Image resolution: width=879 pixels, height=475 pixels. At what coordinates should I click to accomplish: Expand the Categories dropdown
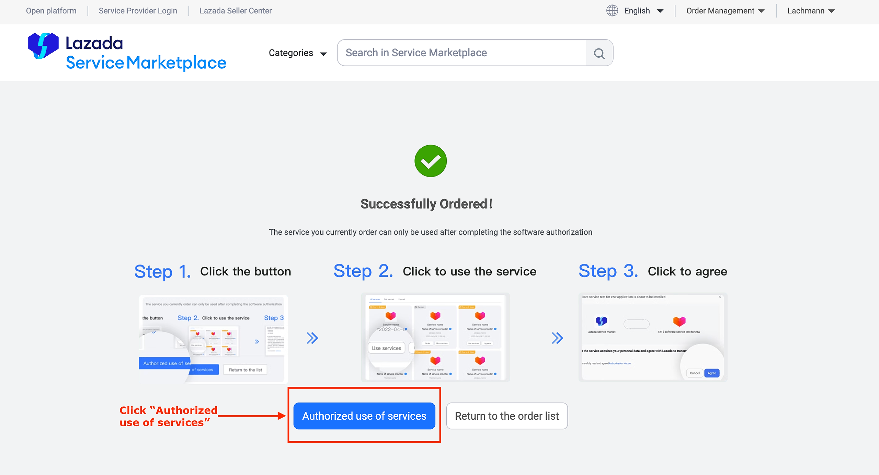coord(297,53)
